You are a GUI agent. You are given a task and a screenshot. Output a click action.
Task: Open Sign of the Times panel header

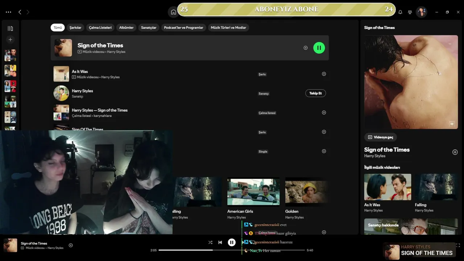tap(380, 28)
